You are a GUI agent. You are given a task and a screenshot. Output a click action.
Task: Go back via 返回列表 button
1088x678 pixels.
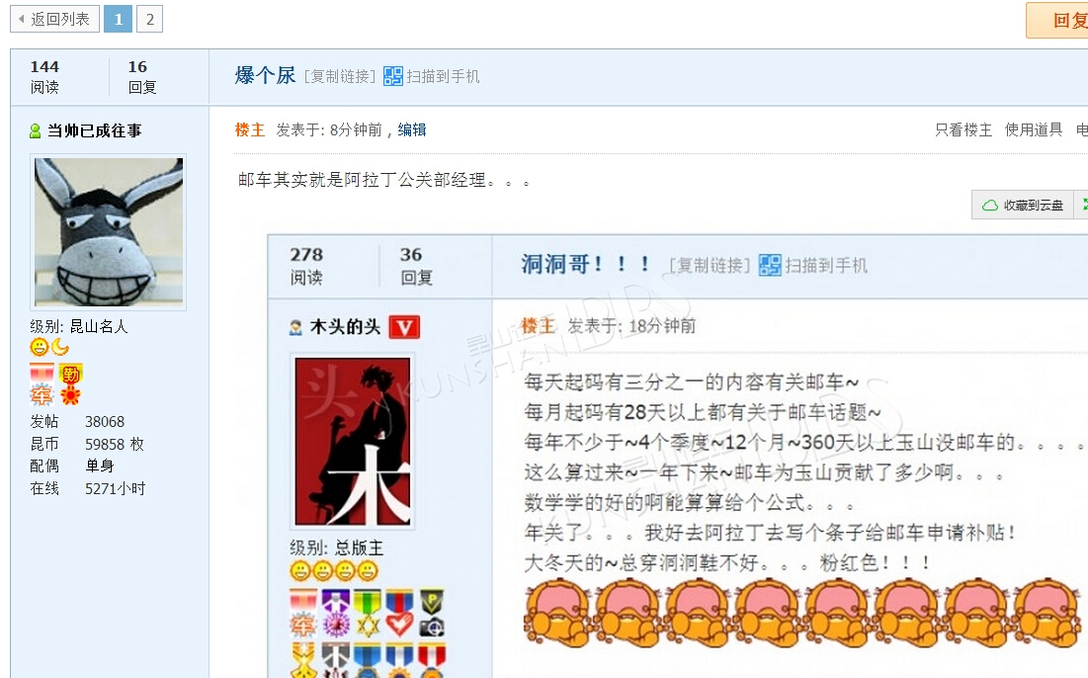coord(54,19)
